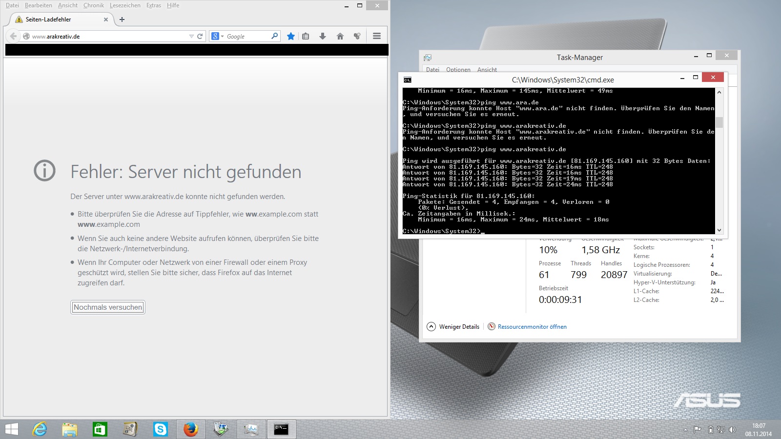Open the Datei menu in Firefox
The width and height of the screenshot is (781, 439).
[12, 5]
